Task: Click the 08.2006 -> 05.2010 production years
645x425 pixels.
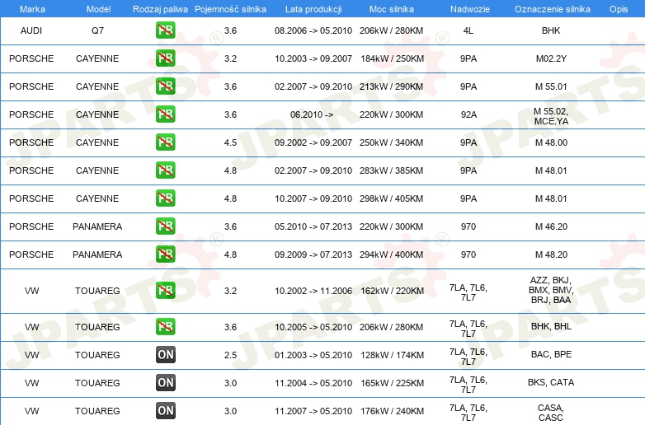Action: pos(313,30)
